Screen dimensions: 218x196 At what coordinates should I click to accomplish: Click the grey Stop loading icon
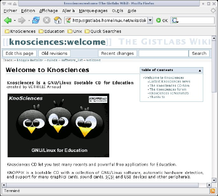(47, 20)
